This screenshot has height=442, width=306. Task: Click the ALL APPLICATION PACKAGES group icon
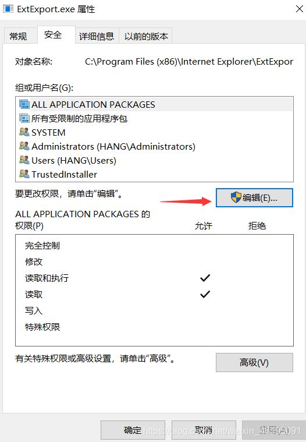[x=24, y=104]
